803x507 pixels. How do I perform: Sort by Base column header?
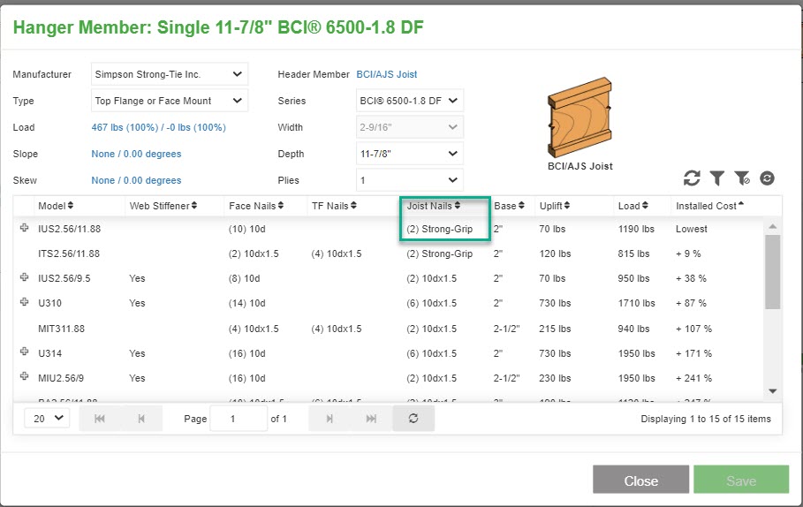point(509,206)
